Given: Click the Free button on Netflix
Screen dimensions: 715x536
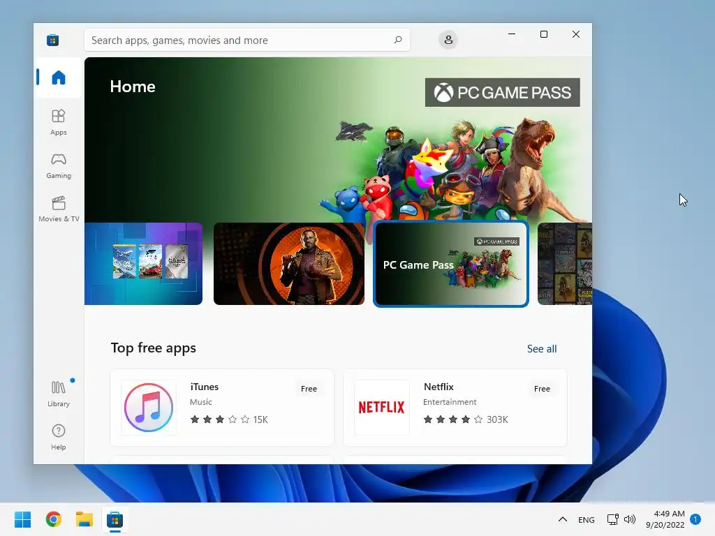Looking at the screenshot, I should [542, 389].
